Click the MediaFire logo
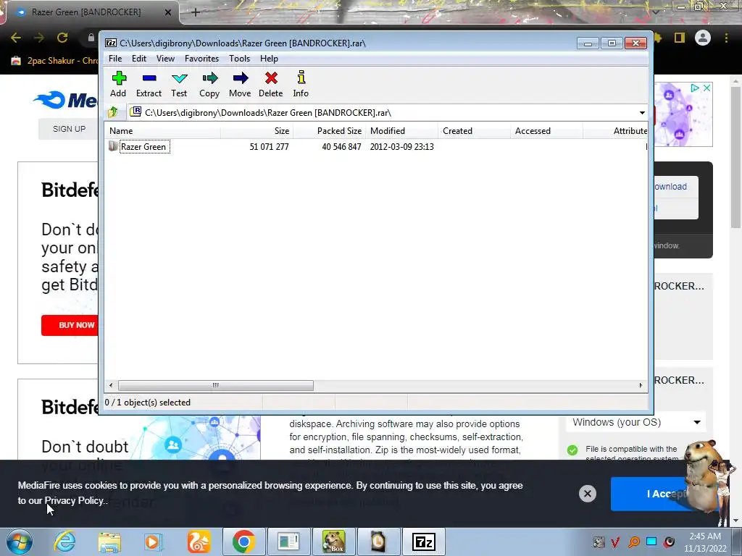Screen dimensions: 742x556 66,100
